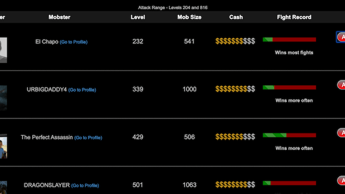345x194 pixels.
Task: Open The Perfect Assassin's Go to Profile link
Action: [88, 138]
